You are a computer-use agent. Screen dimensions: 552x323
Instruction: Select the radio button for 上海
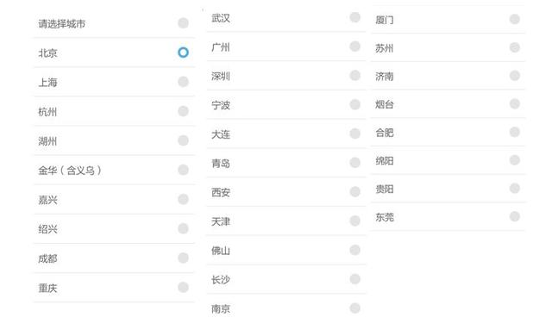click(183, 82)
